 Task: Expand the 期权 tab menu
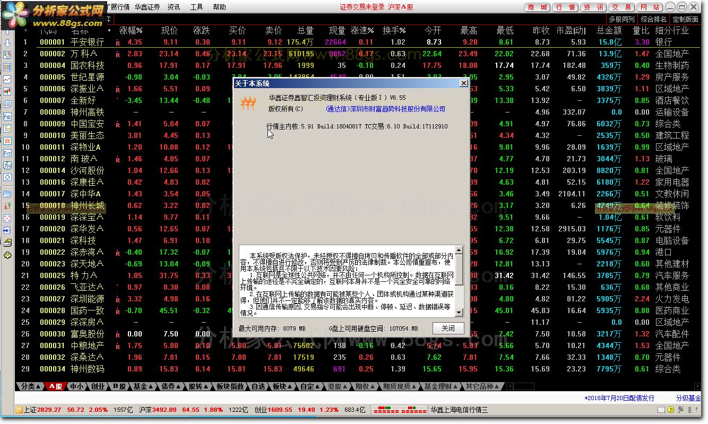[x=365, y=386]
